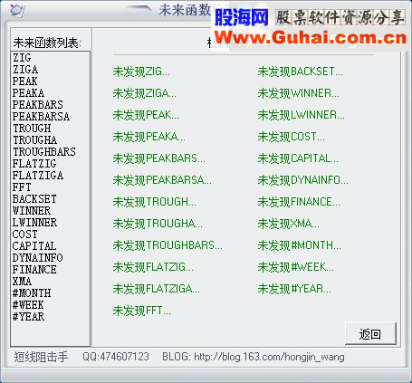Screen dimensions: 412x383
Task: Select COST in the function list
Action: point(25,235)
